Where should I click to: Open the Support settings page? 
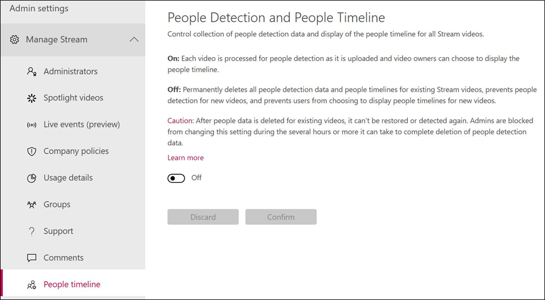click(73, 232)
